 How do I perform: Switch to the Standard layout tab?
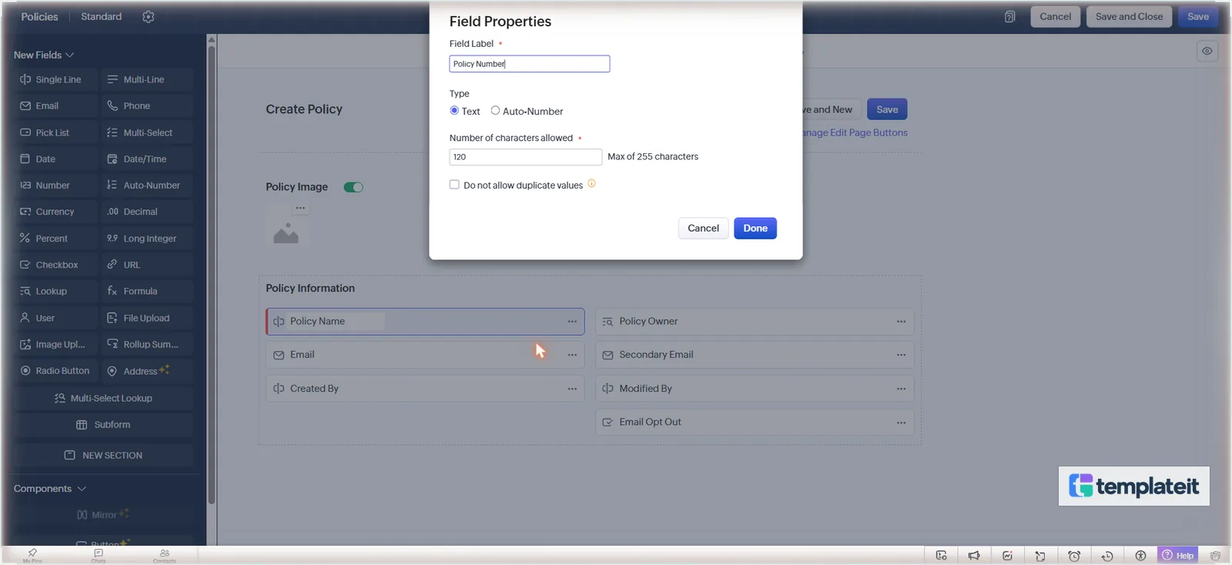click(101, 16)
